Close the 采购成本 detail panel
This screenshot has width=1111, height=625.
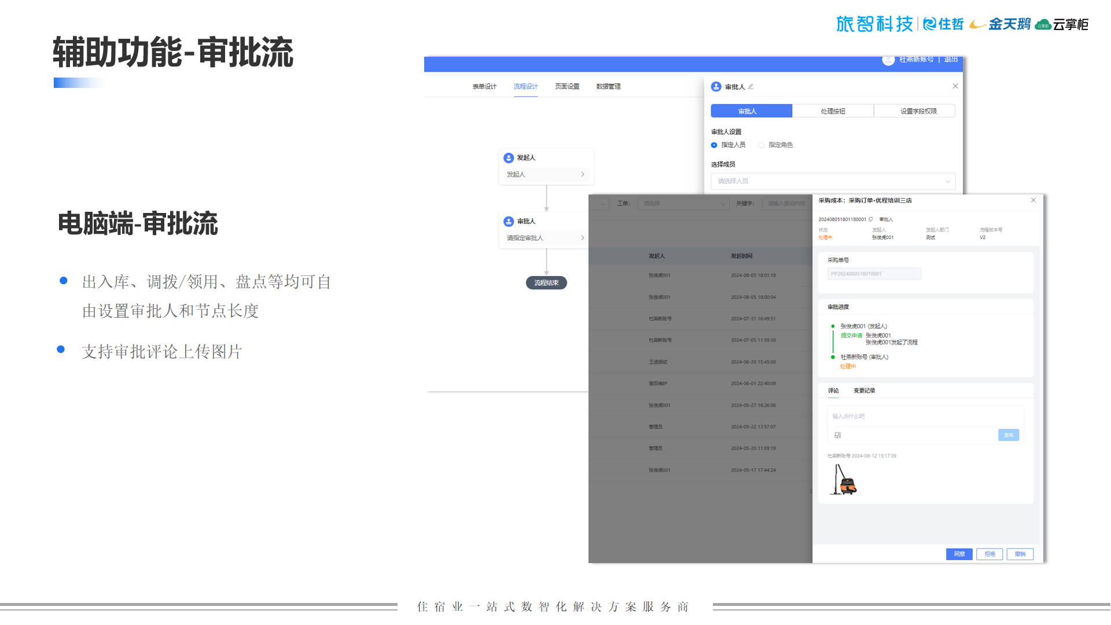1033,200
